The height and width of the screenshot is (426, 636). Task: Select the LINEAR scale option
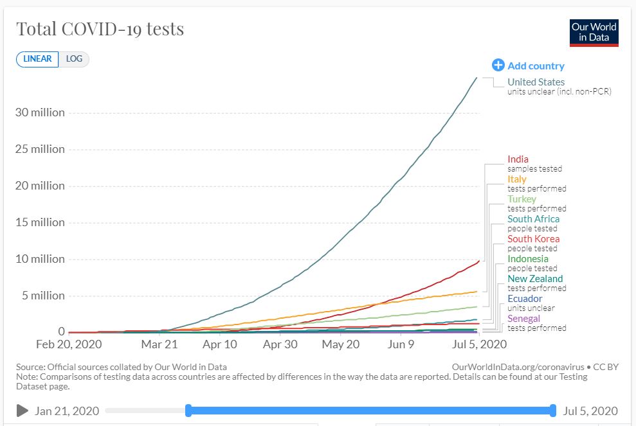(37, 59)
